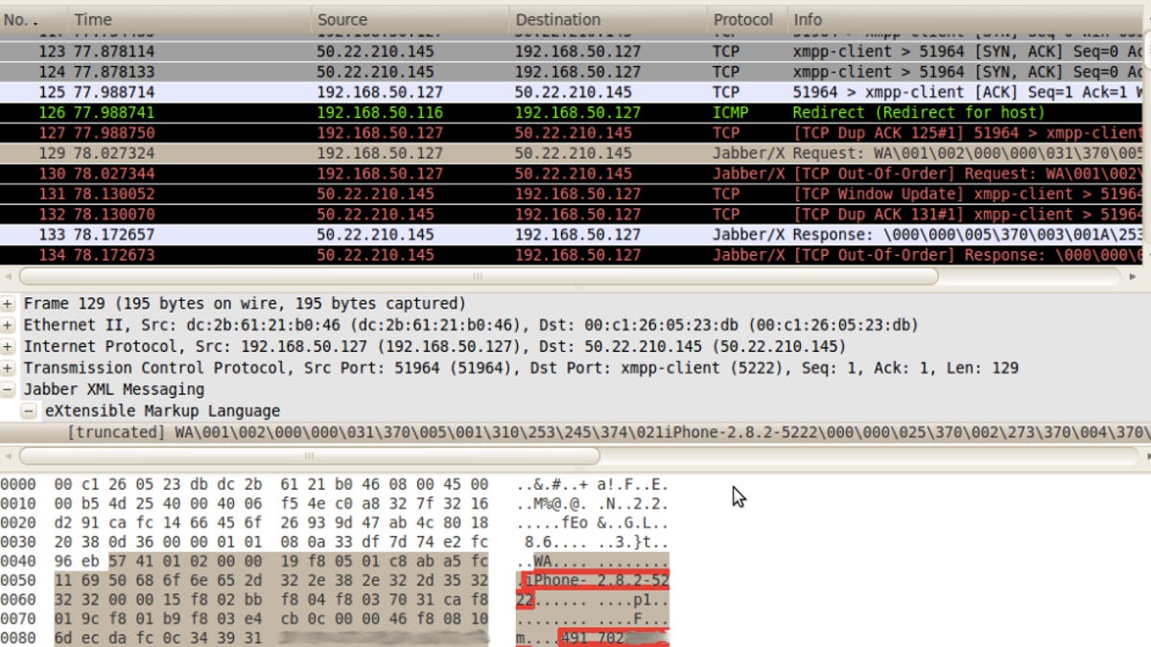The height and width of the screenshot is (647, 1151).
Task: Expand the Transmission Control Protocol section
Action: (9, 367)
